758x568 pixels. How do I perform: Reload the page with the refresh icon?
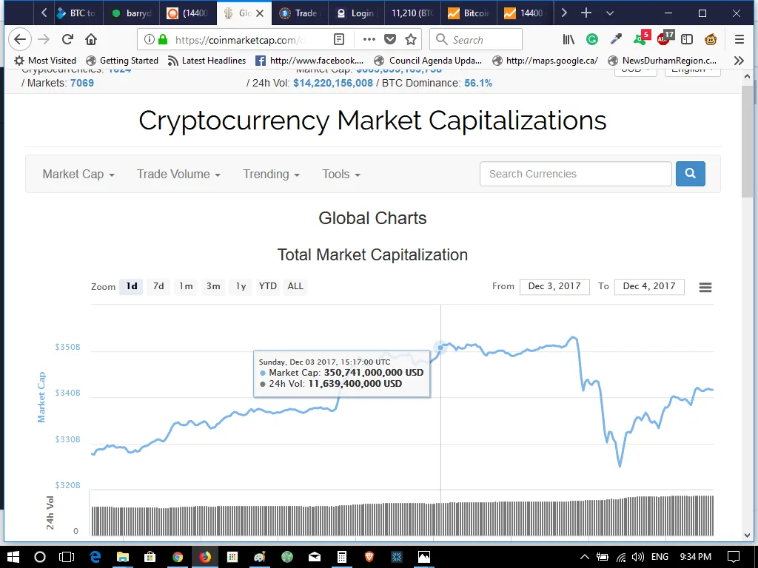(67, 40)
